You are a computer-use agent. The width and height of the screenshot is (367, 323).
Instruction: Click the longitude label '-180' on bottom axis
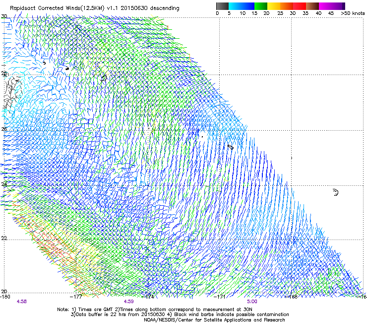point(5,297)
